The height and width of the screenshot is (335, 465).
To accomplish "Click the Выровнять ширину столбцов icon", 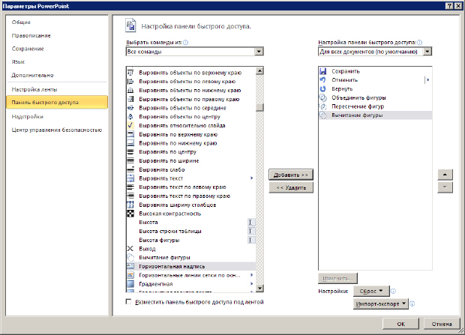I will point(130,205).
